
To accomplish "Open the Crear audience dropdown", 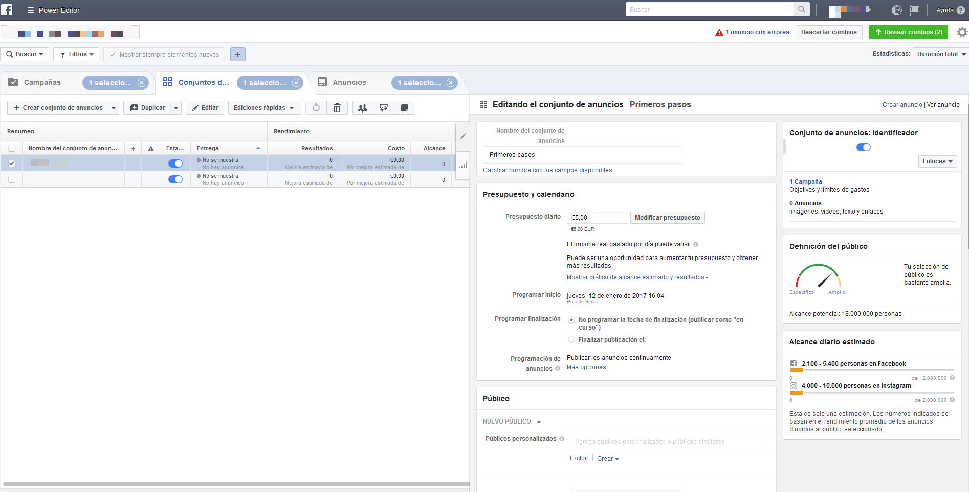I will [608, 459].
